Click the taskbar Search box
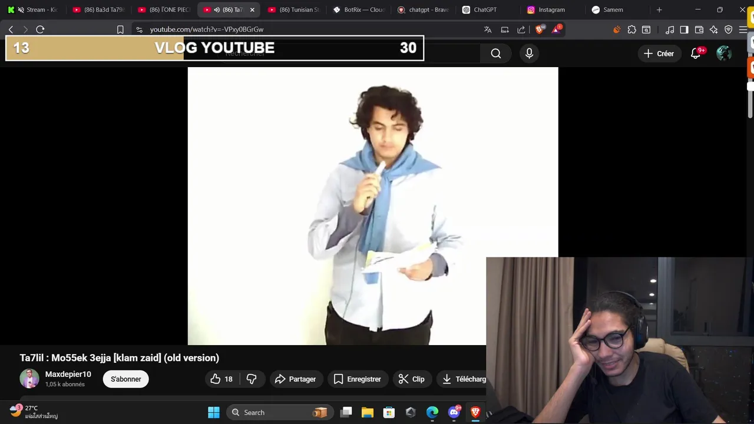 [x=279, y=412]
